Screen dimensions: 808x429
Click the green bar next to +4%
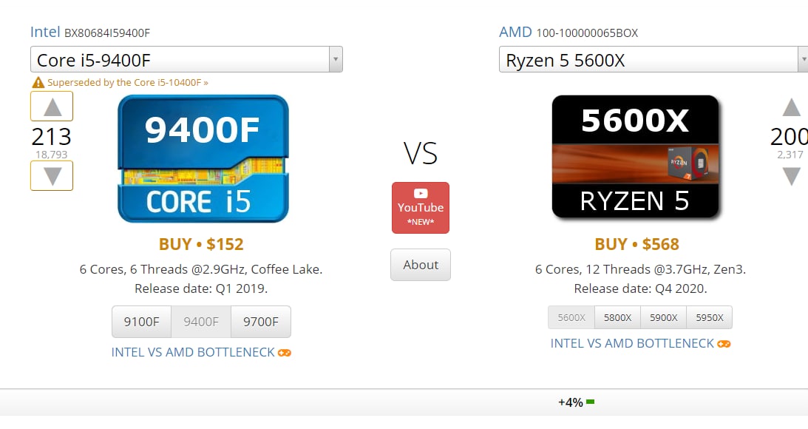(x=590, y=402)
